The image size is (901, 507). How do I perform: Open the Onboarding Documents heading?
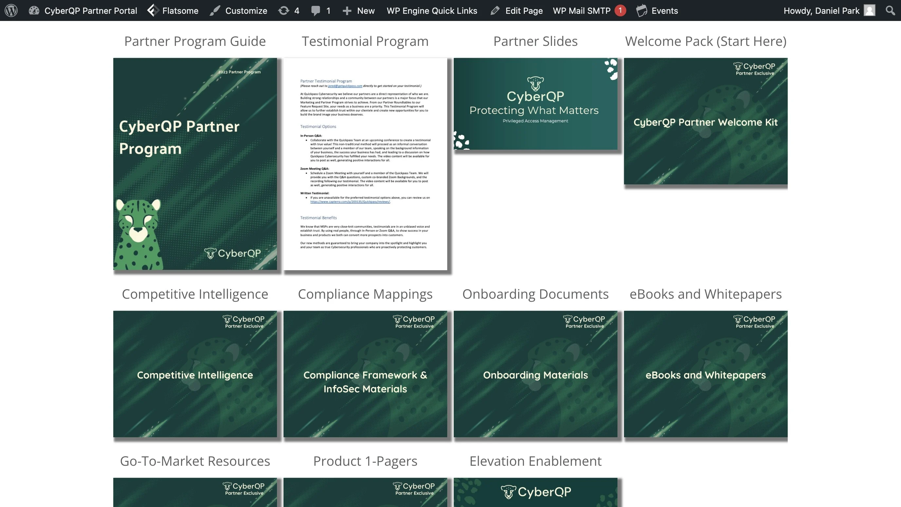point(536,294)
